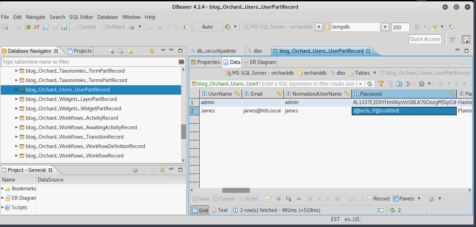Image resolution: width=476 pixels, height=227 pixels.
Task: Click the Open Perspective icon
Action: click(453, 39)
